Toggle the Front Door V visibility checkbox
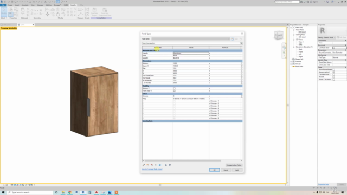Image resolution: width=347 pixels, height=195 pixels. [175, 91]
